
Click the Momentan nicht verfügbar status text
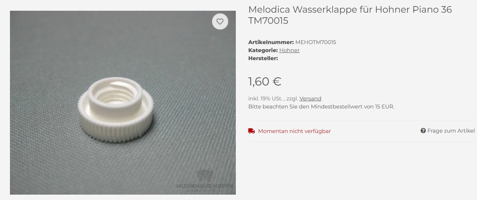point(294,131)
